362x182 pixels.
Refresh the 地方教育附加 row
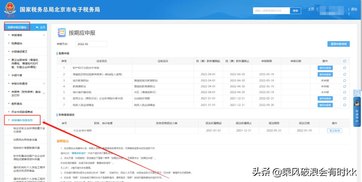pos(345,80)
